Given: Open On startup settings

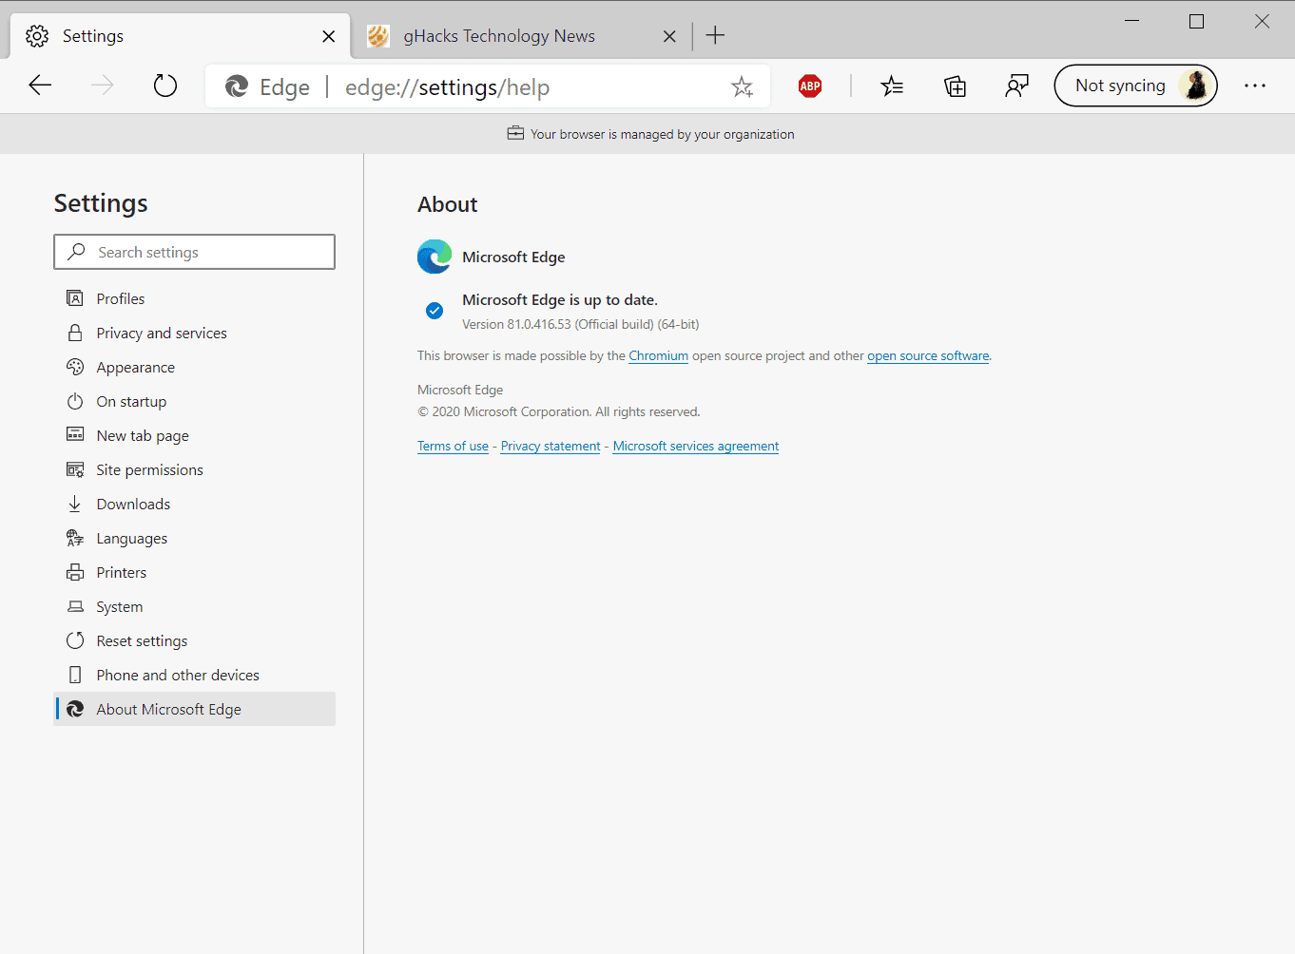Looking at the screenshot, I should tap(195, 401).
